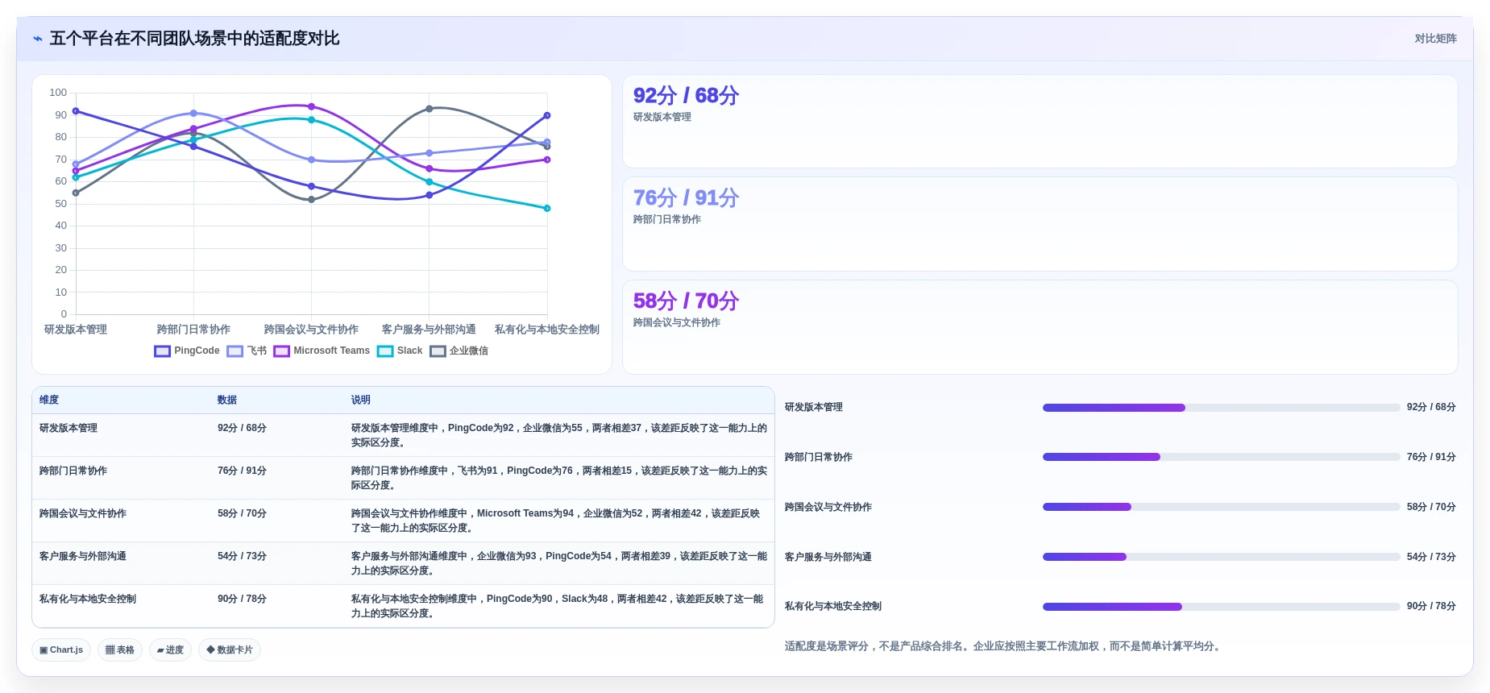Click 客户服务与外部沟通 row in table
Screen dimensions: 1490x693
(x=403, y=563)
